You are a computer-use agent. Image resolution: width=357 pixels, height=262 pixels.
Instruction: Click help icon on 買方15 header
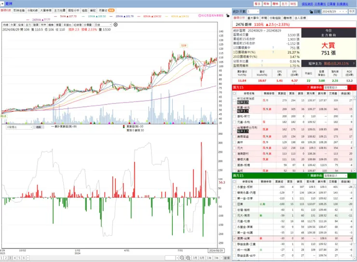tap(308, 88)
